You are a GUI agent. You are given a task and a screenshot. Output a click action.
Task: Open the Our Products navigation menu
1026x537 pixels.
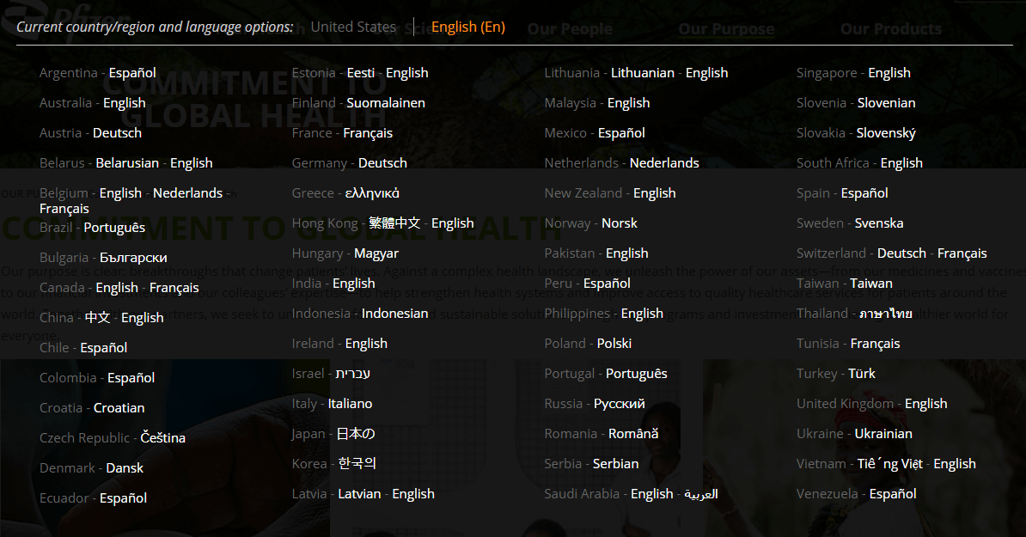pyautogui.click(x=890, y=29)
